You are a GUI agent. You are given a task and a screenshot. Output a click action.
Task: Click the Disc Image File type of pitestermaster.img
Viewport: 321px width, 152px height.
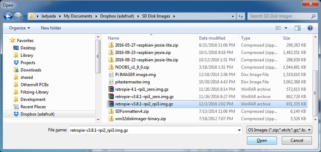(x=255, y=82)
